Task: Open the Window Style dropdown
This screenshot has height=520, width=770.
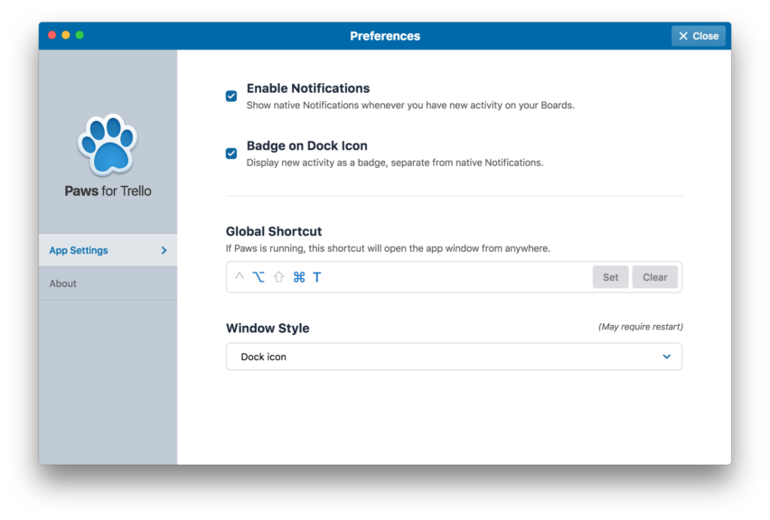Action: pos(454,357)
